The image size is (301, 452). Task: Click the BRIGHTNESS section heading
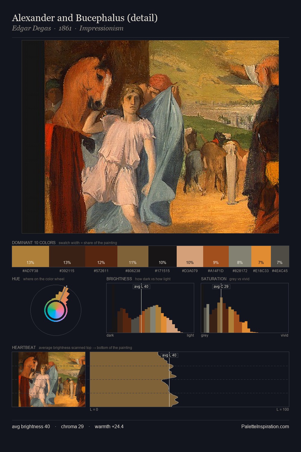[x=119, y=279]
